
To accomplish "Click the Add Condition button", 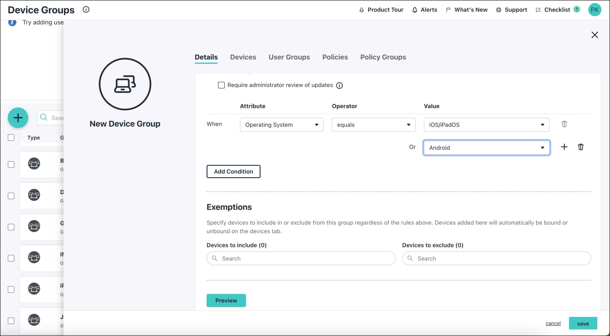I will (233, 171).
